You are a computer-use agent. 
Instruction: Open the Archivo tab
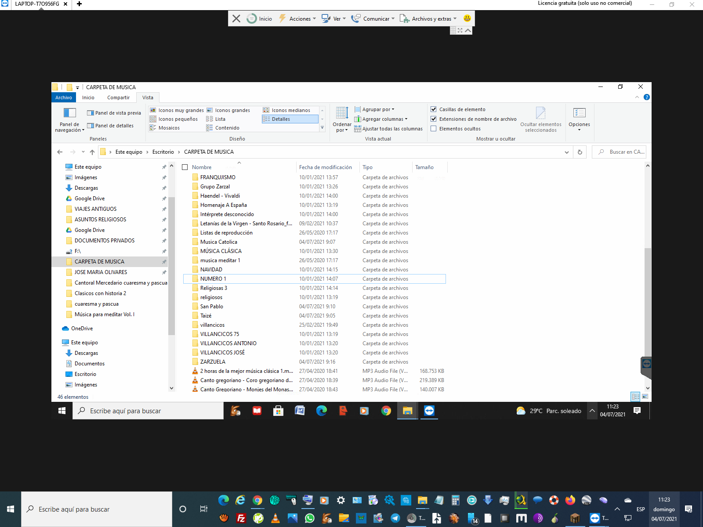pyautogui.click(x=64, y=97)
